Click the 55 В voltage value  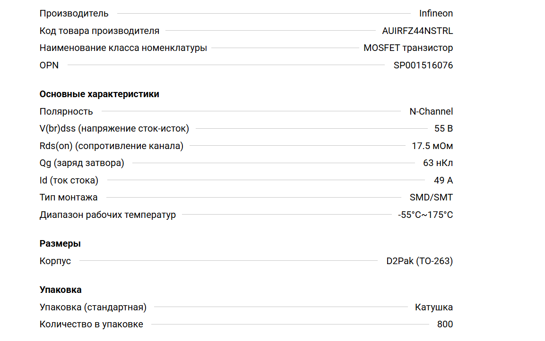click(443, 129)
